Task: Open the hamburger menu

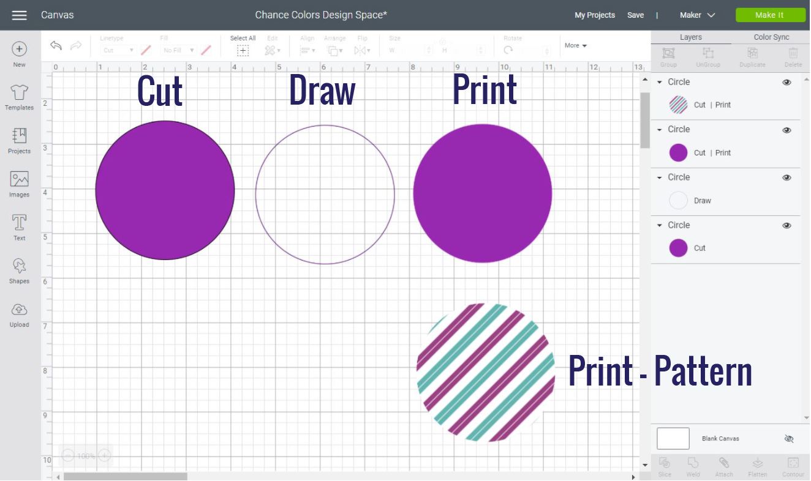Action: (18, 15)
